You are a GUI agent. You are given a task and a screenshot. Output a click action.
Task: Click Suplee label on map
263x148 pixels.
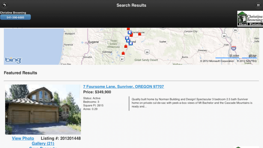[163, 42]
